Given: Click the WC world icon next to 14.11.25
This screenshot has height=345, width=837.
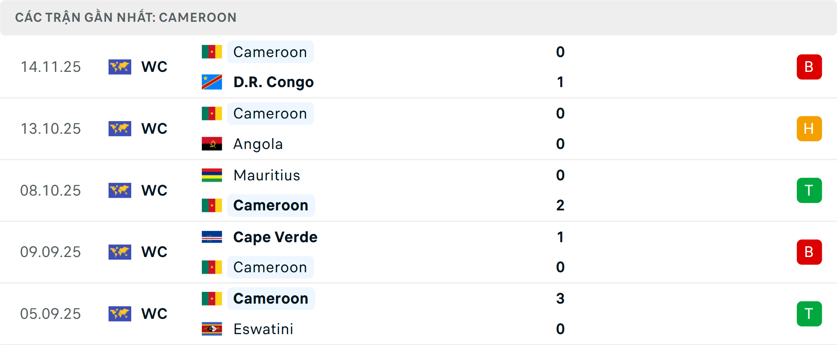Looking at the screenshot, I should coord(119,67).
